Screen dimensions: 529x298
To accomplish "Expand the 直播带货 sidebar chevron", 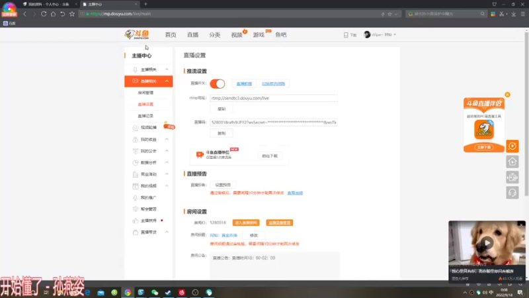I will (167, 232).
